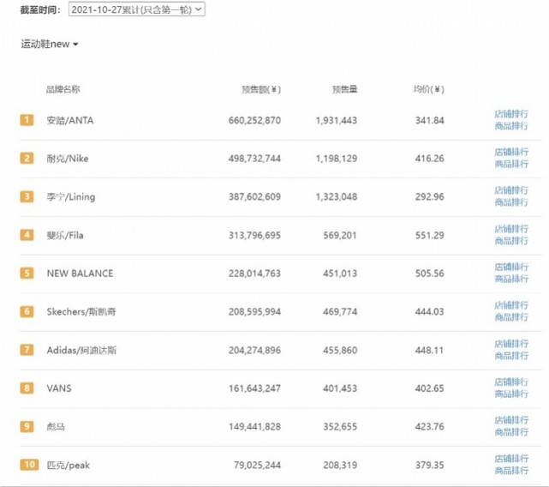
Task: Open 商品排行 link for NEW BALANCE
Action: pos(511,280)
